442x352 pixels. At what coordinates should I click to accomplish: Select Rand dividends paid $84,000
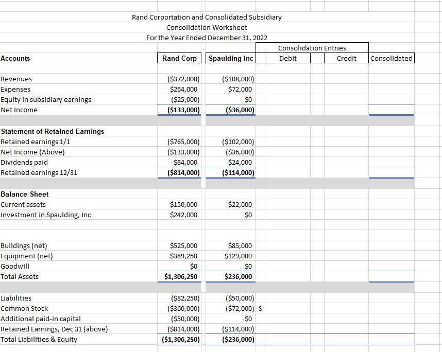point(185,163)
